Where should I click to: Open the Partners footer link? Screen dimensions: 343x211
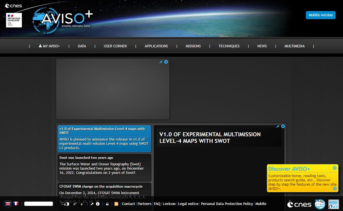(144, 204)
